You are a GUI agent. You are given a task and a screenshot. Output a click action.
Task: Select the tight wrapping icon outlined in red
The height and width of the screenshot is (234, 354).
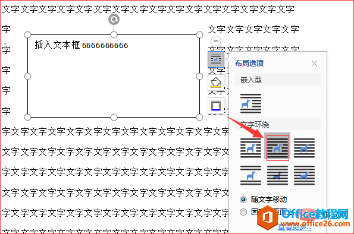click(277, 148)
